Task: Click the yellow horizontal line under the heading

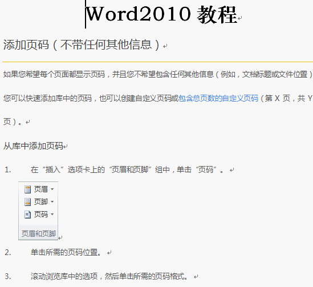Action: click(157, 62)
